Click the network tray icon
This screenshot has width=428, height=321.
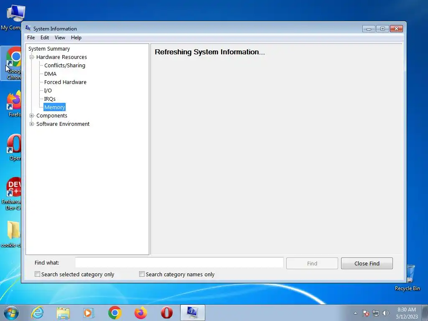tap(376, 313)
